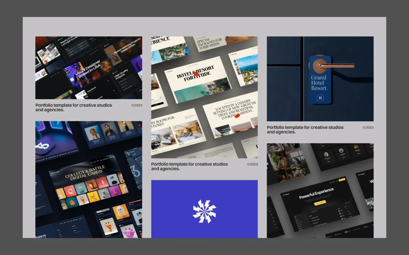This screenshot has width=409, height=255.
Task: Select the Grand Hotel Resort text on the door hanger
Action: pyautogui.click(x=318, y=83)
